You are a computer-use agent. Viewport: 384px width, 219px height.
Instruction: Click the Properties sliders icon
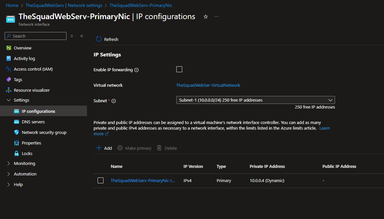pyautogui.click(x=17, y=143)
